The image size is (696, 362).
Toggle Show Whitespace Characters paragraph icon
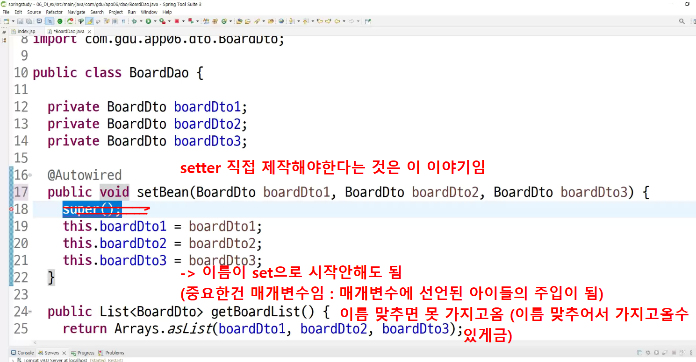[123, 21]
